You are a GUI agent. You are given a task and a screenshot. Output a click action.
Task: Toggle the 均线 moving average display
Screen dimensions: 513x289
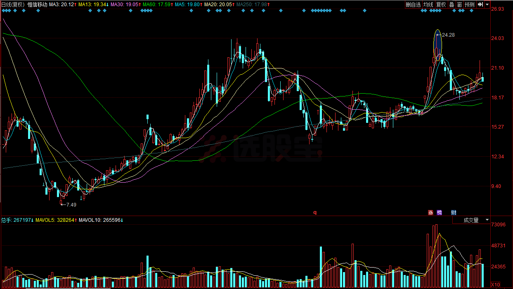pos(428,5)
